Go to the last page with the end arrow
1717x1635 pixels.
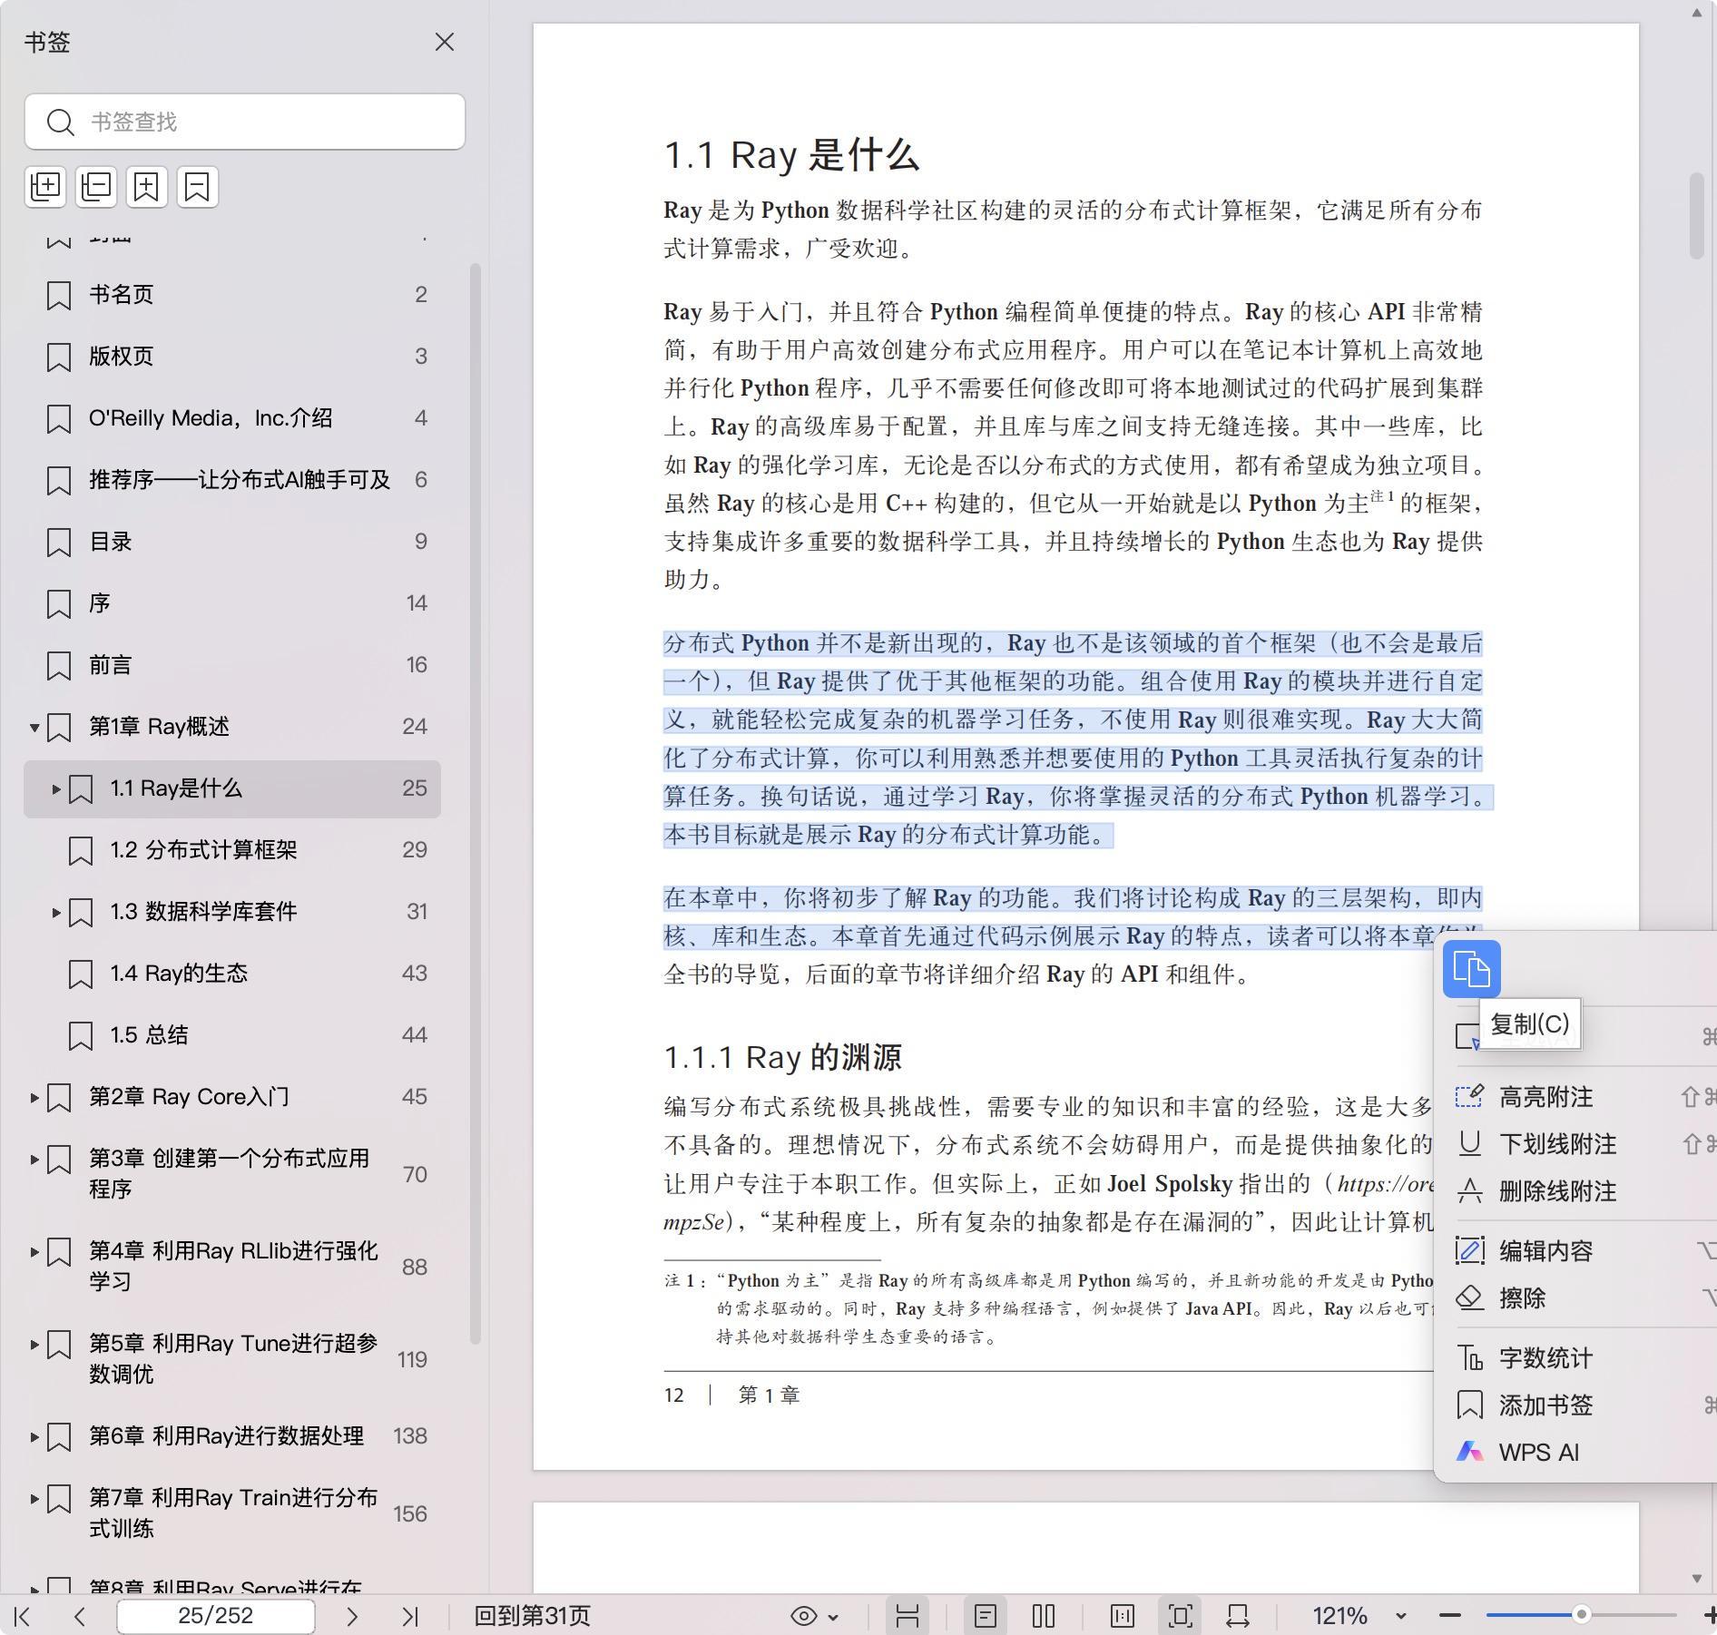410,1616
